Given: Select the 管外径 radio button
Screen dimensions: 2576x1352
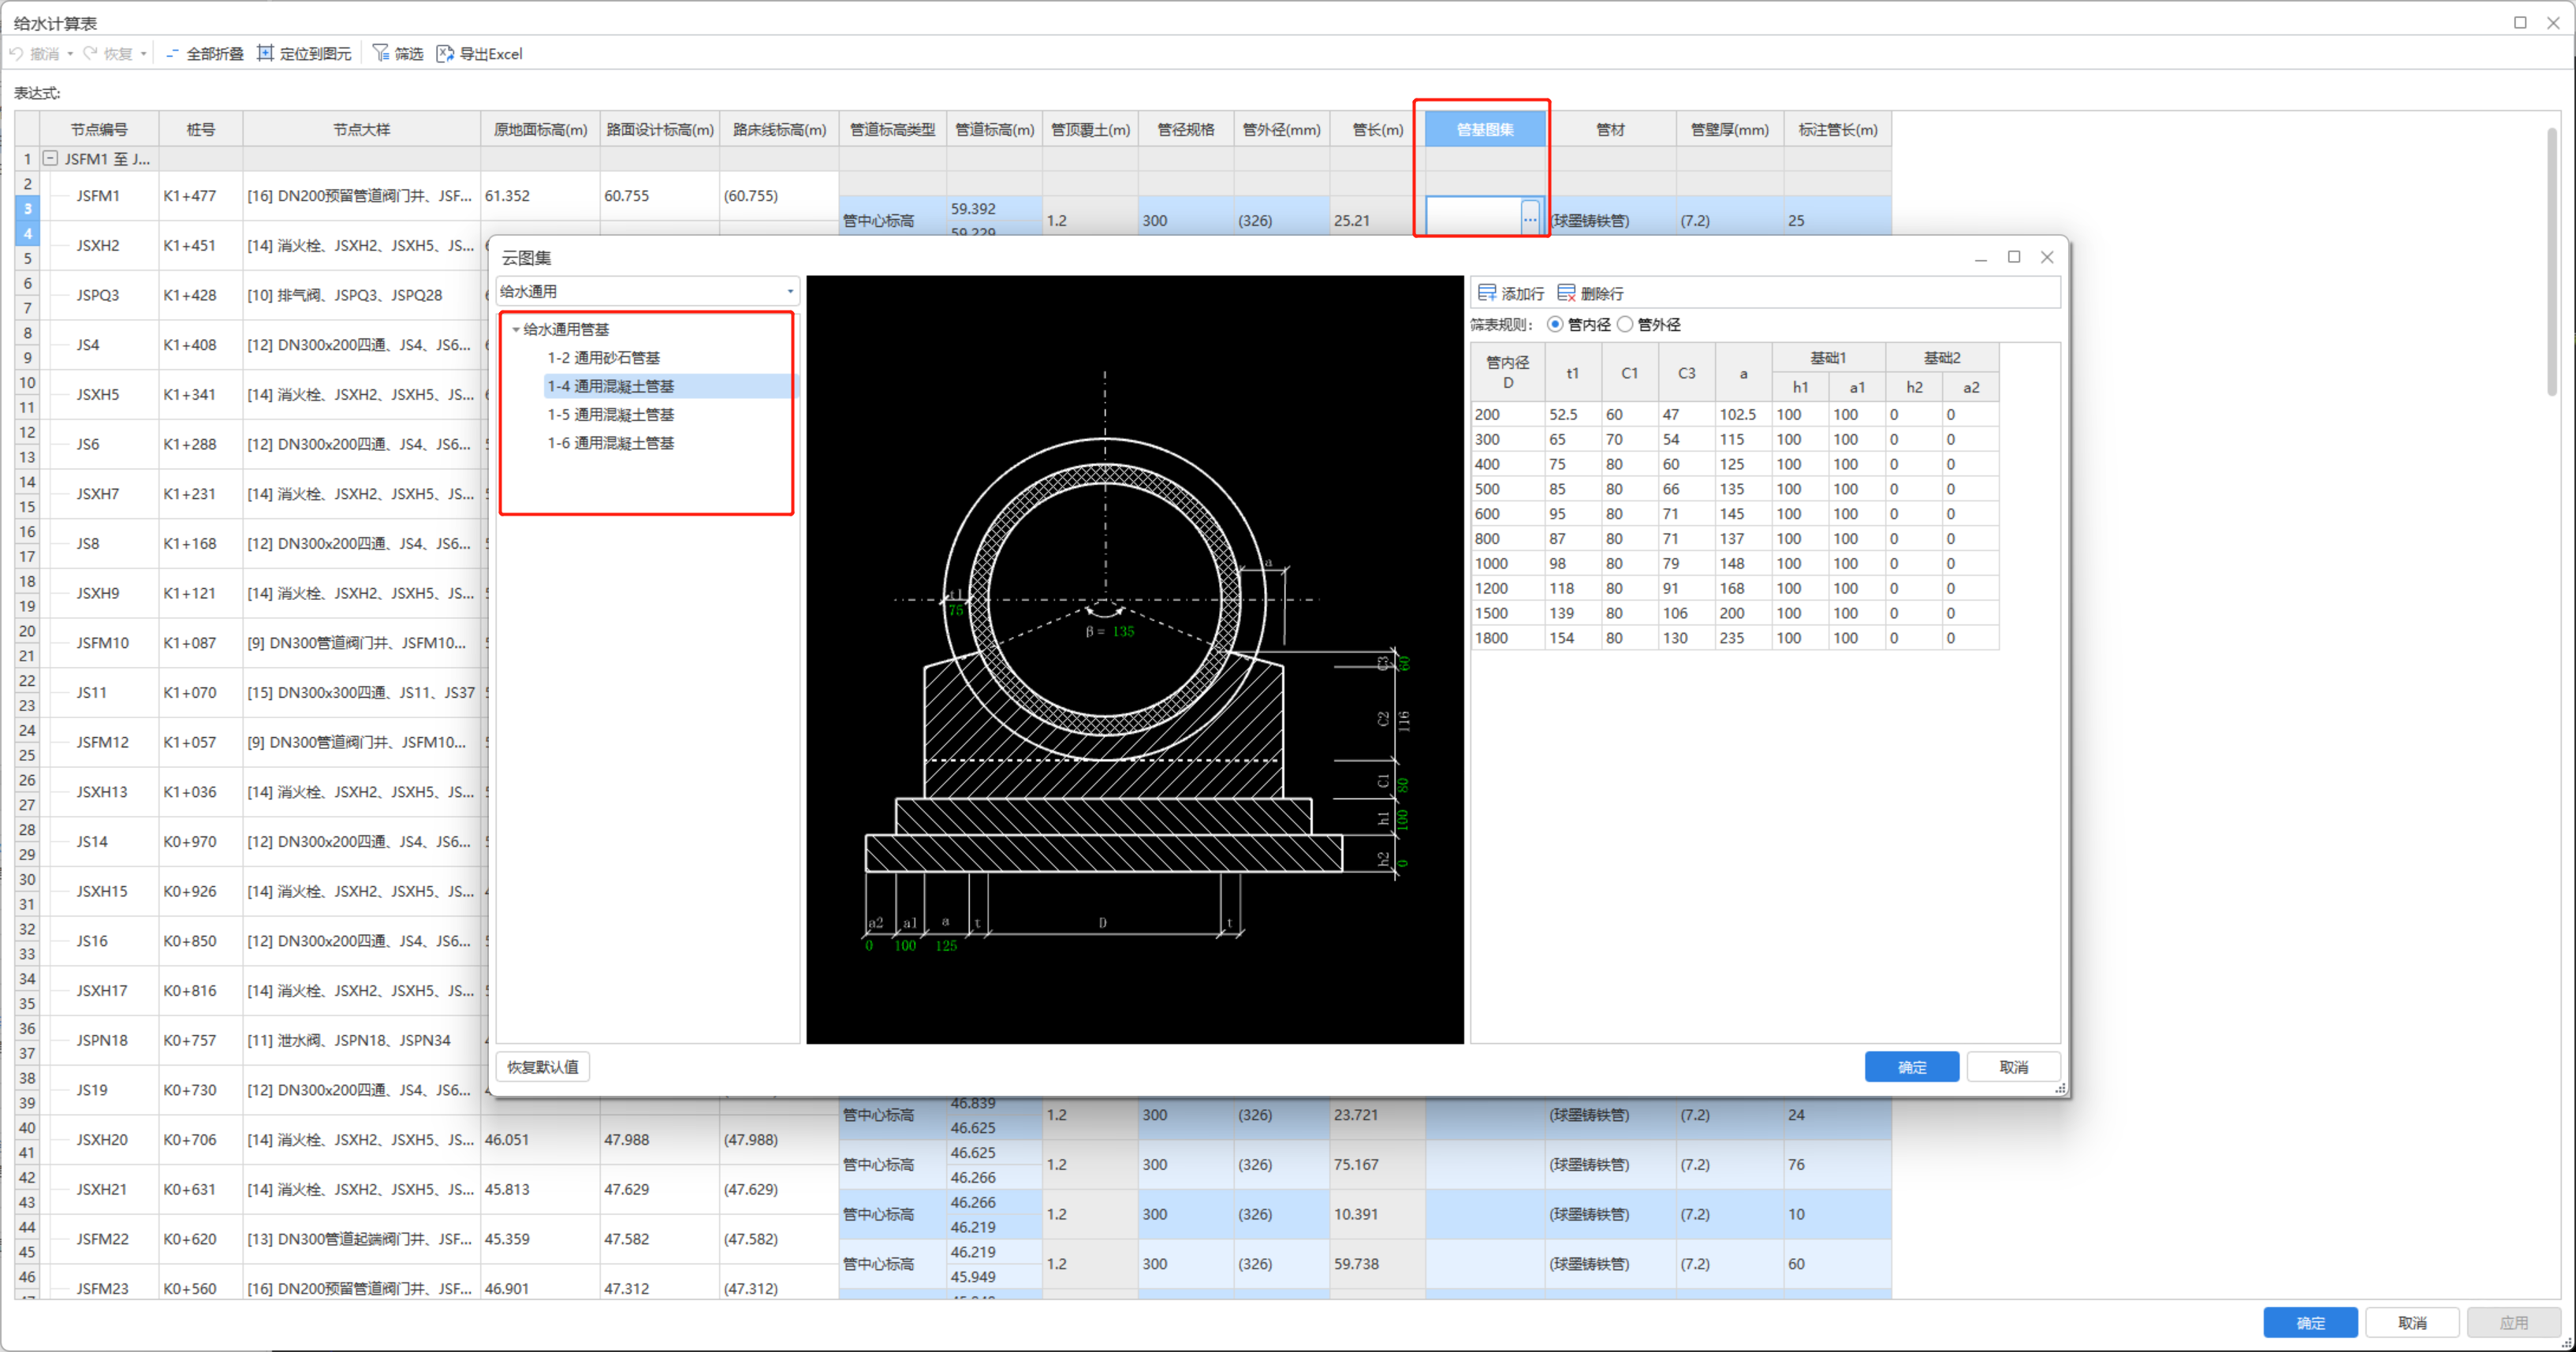Looking at the screenshot, I should (x=1625, y=325).
